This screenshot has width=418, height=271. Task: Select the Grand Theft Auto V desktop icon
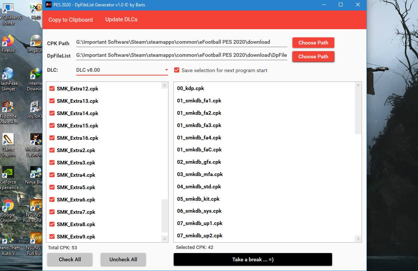click(9, 244)
